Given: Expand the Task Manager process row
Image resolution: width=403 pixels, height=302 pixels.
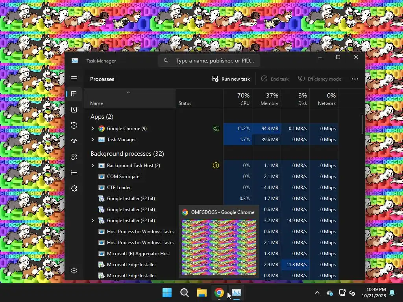Looking at the screenshot, I should point(93,140).
